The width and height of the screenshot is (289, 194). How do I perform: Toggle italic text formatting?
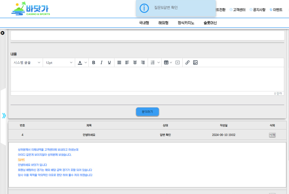(101, 62)
